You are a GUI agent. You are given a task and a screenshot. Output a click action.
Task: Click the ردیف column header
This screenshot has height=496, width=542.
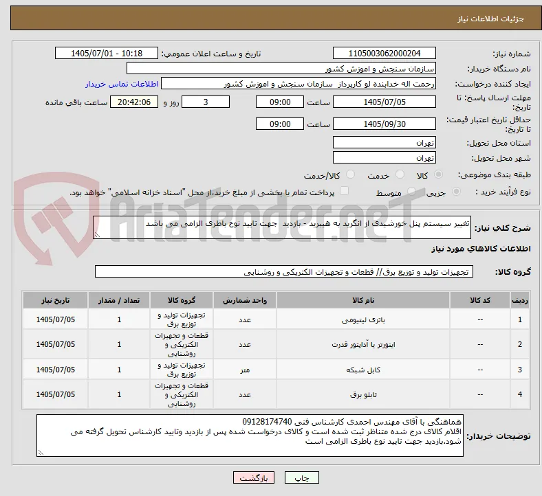pos(520,300)
